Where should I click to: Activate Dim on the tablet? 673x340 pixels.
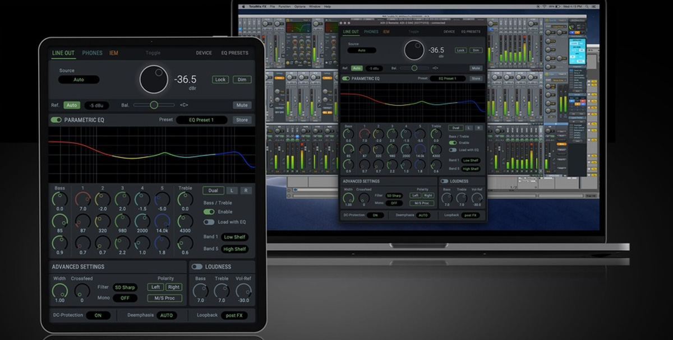[242, 80]
